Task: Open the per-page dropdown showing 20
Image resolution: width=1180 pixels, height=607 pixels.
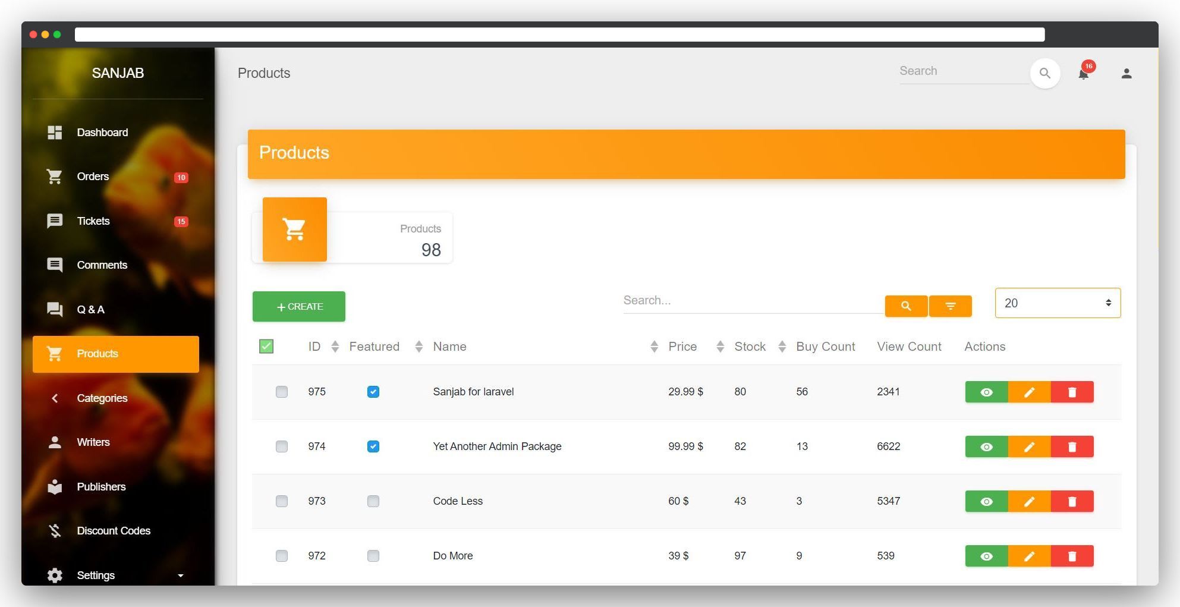Action: click(1058, 303)
